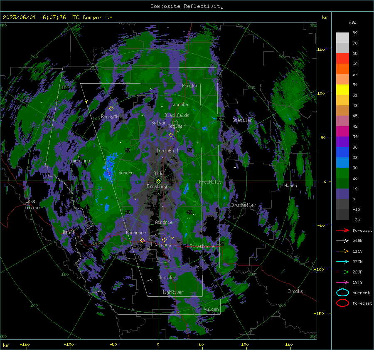Click the red forecast arrow in legend

342,230
